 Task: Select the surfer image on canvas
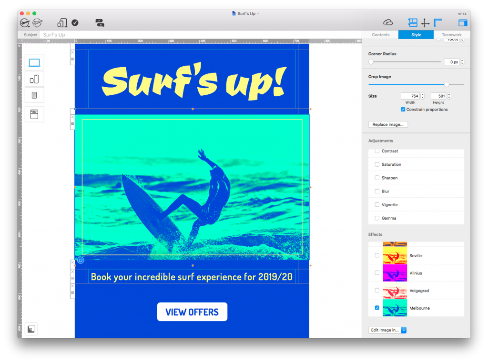(x=192, y=187)
